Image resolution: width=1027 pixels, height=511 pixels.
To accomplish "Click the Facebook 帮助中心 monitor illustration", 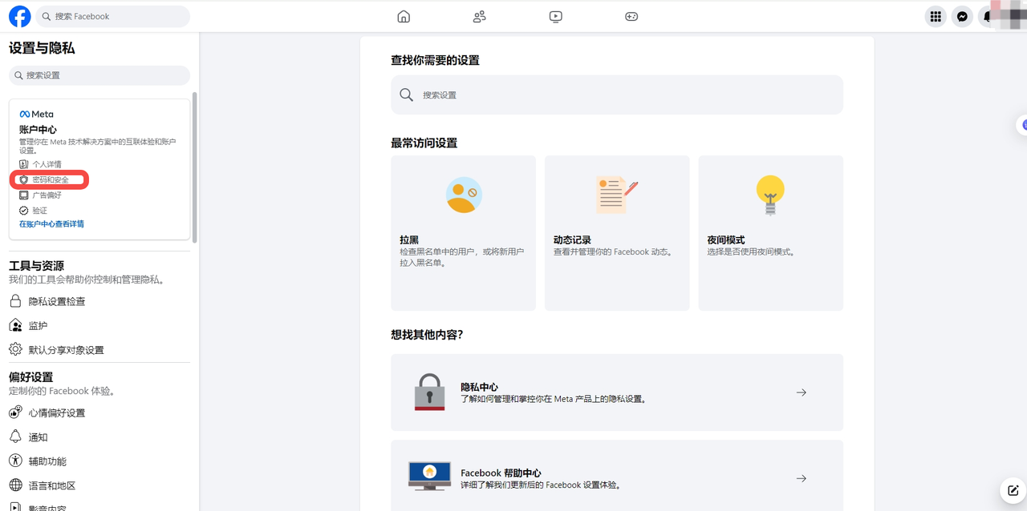I will coord(429,477).
